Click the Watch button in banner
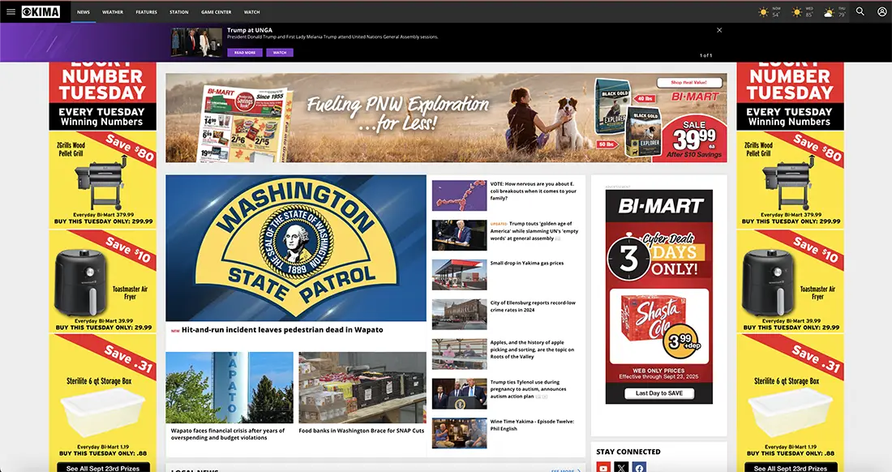 pyautogui.click(x=279, y=53)
